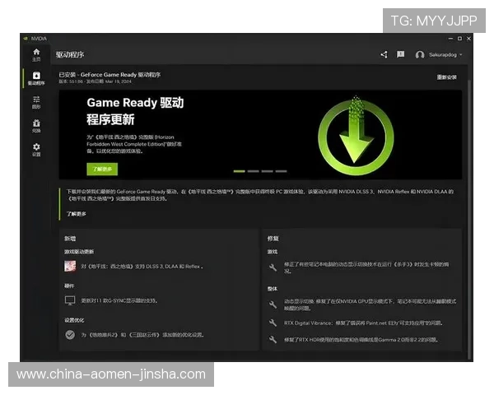This screenshot has width=494, height=395.
Task: Click wrench icon beside RTX Digital Vibrance fix
Action: (273, 323)
